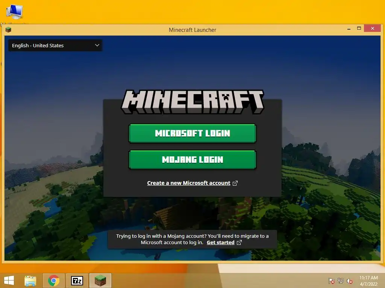Click the Minecraft logo
This screenshot has width=385, height=288.
point(192,102)
